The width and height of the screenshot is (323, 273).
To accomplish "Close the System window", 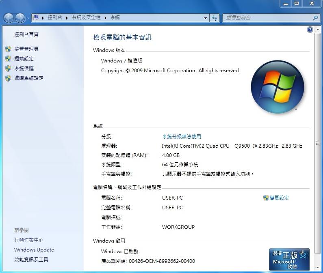I will [312, 4].
